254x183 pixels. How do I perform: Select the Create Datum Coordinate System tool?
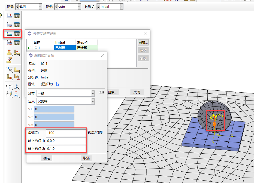tap(17, 94)
